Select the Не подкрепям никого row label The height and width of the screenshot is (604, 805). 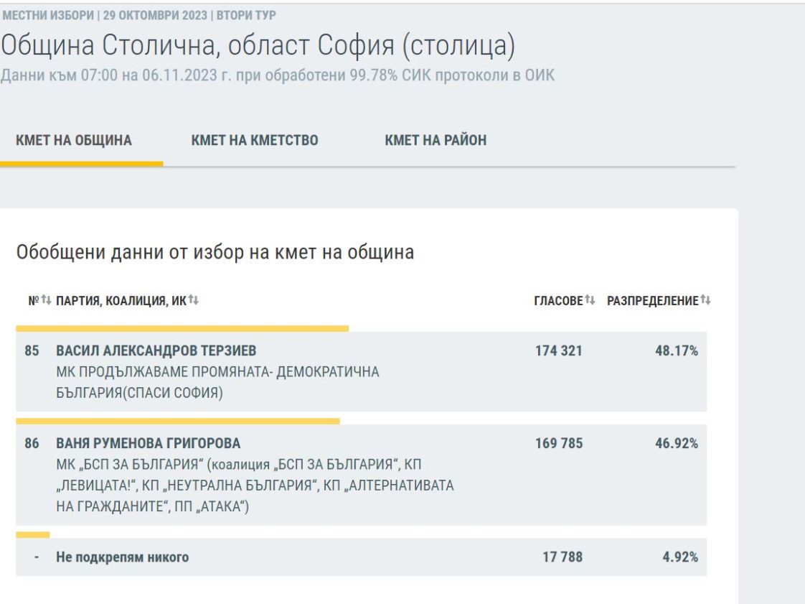tap(123, 557)
